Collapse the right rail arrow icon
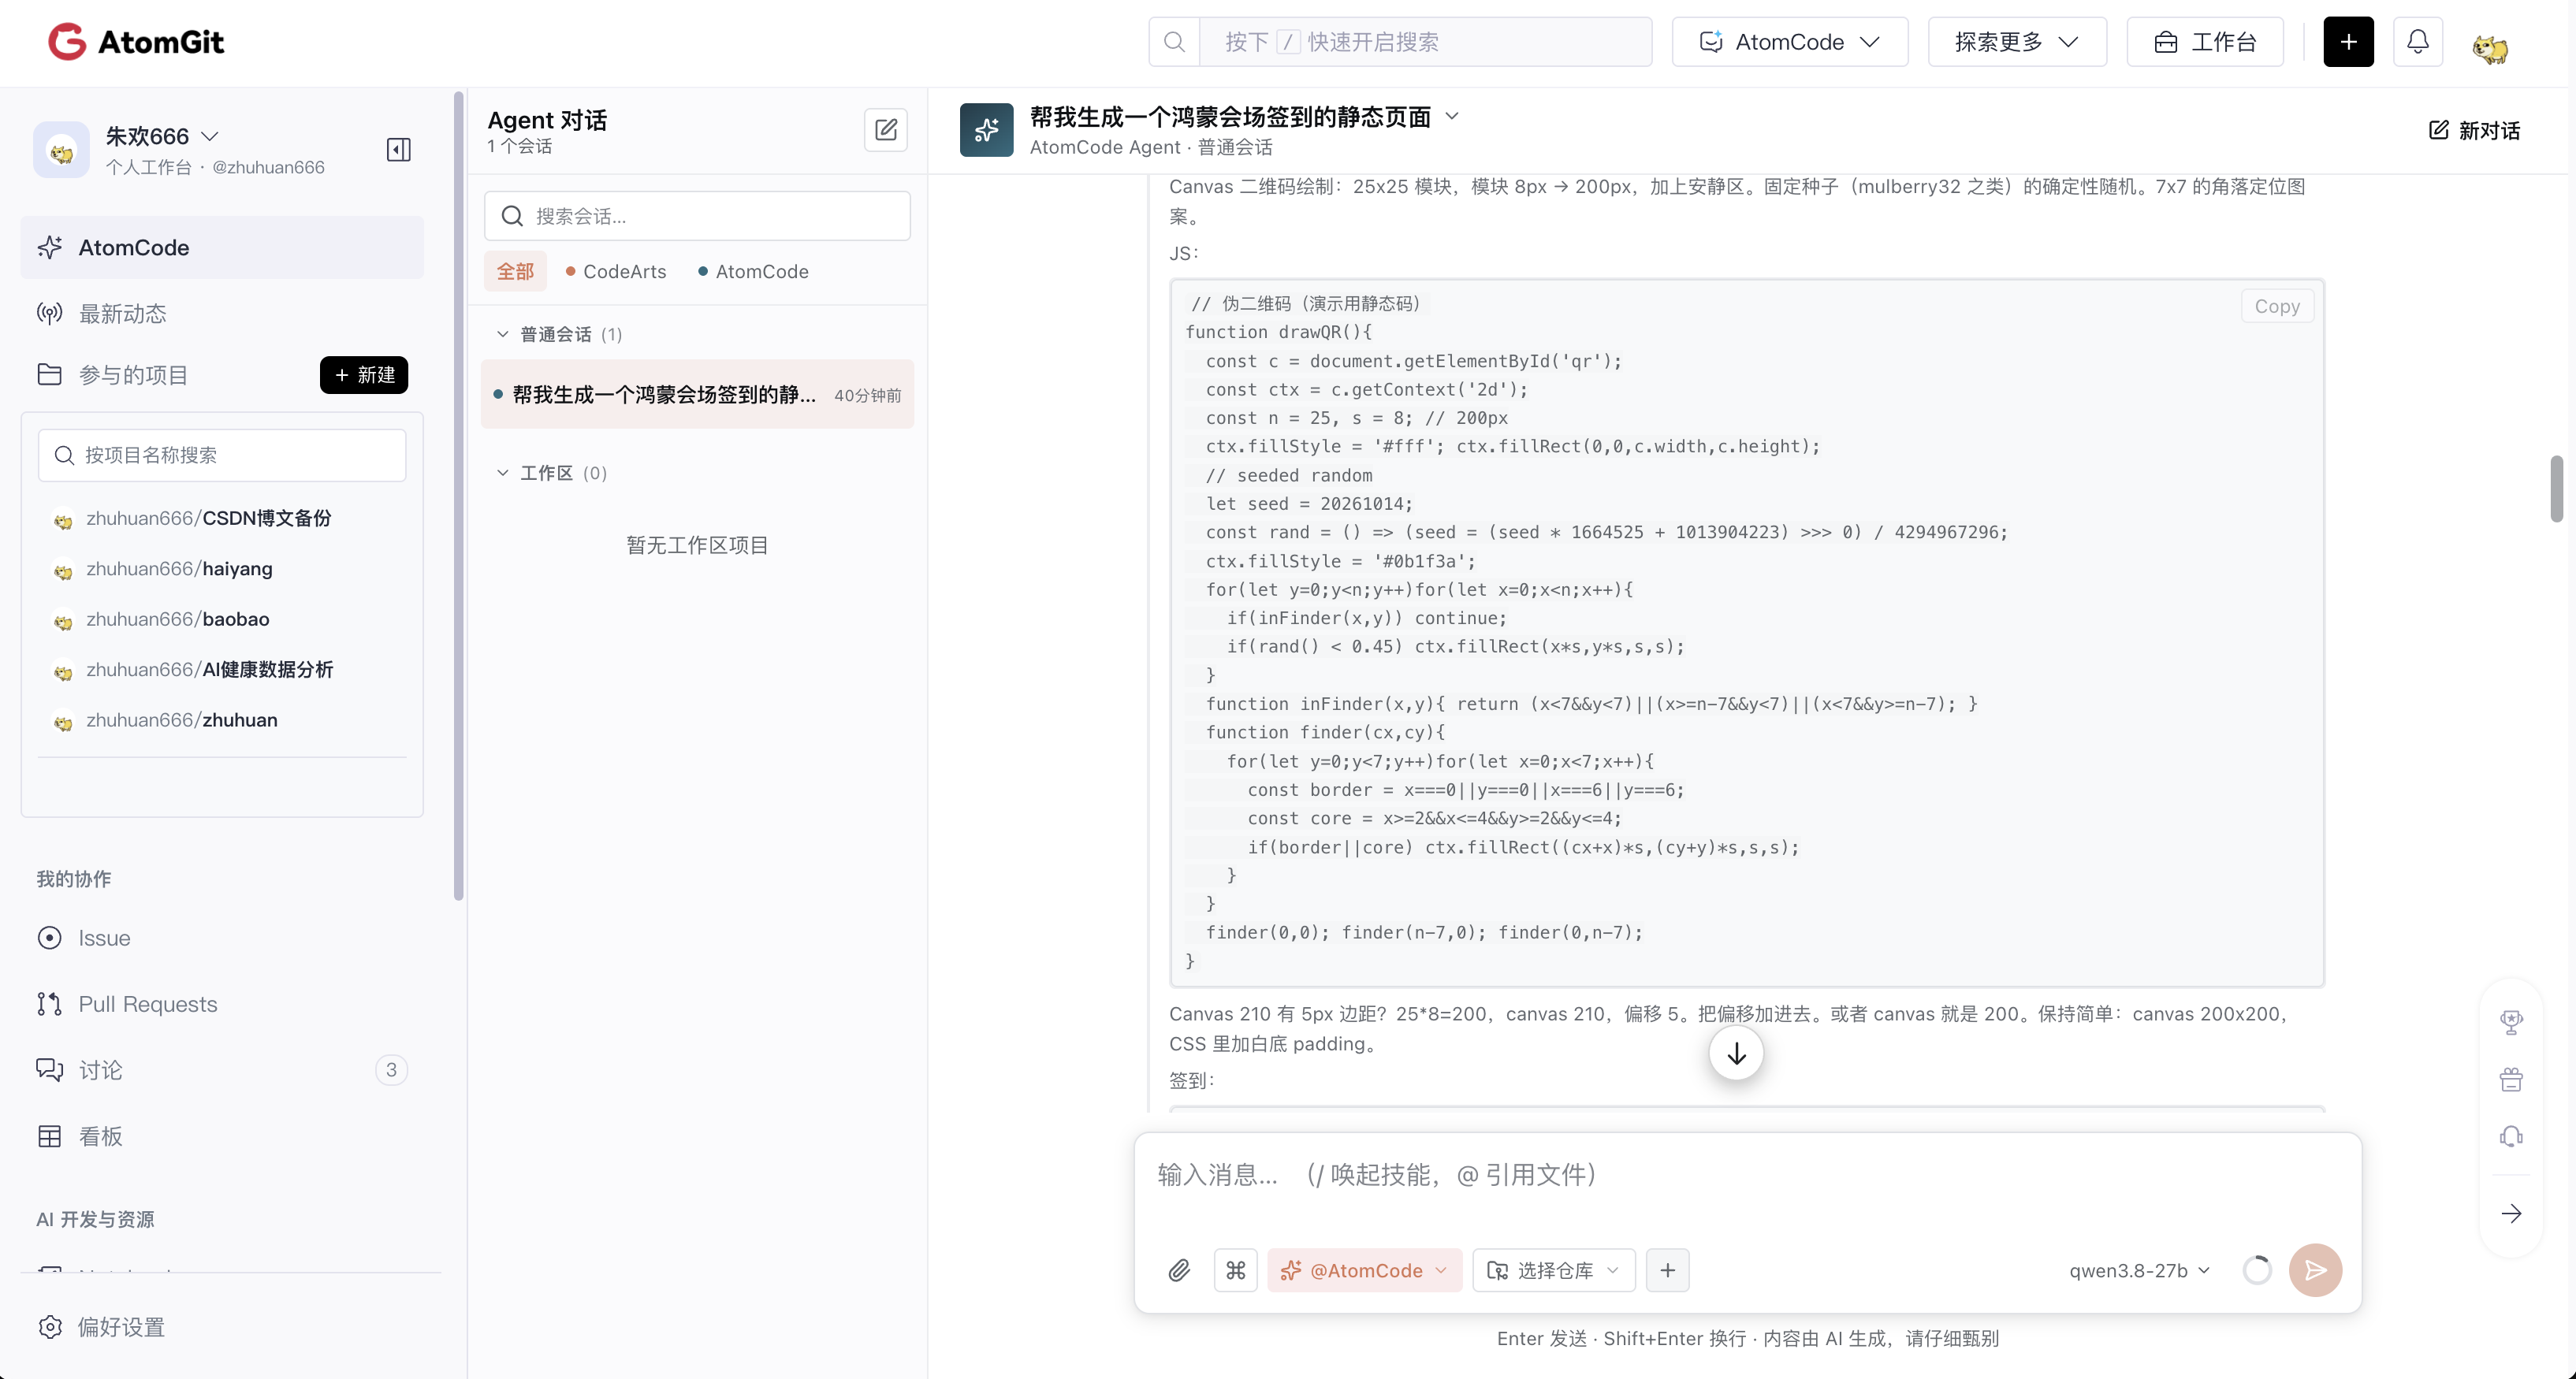Viewport: 2576px width, 1379px height. click(2512, 1214)
